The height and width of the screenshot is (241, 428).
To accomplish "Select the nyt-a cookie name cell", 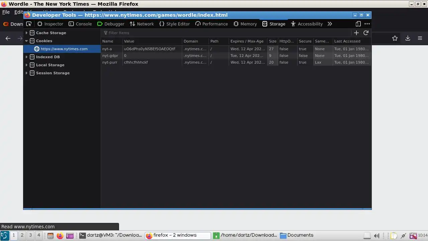I will pos(112,49).
